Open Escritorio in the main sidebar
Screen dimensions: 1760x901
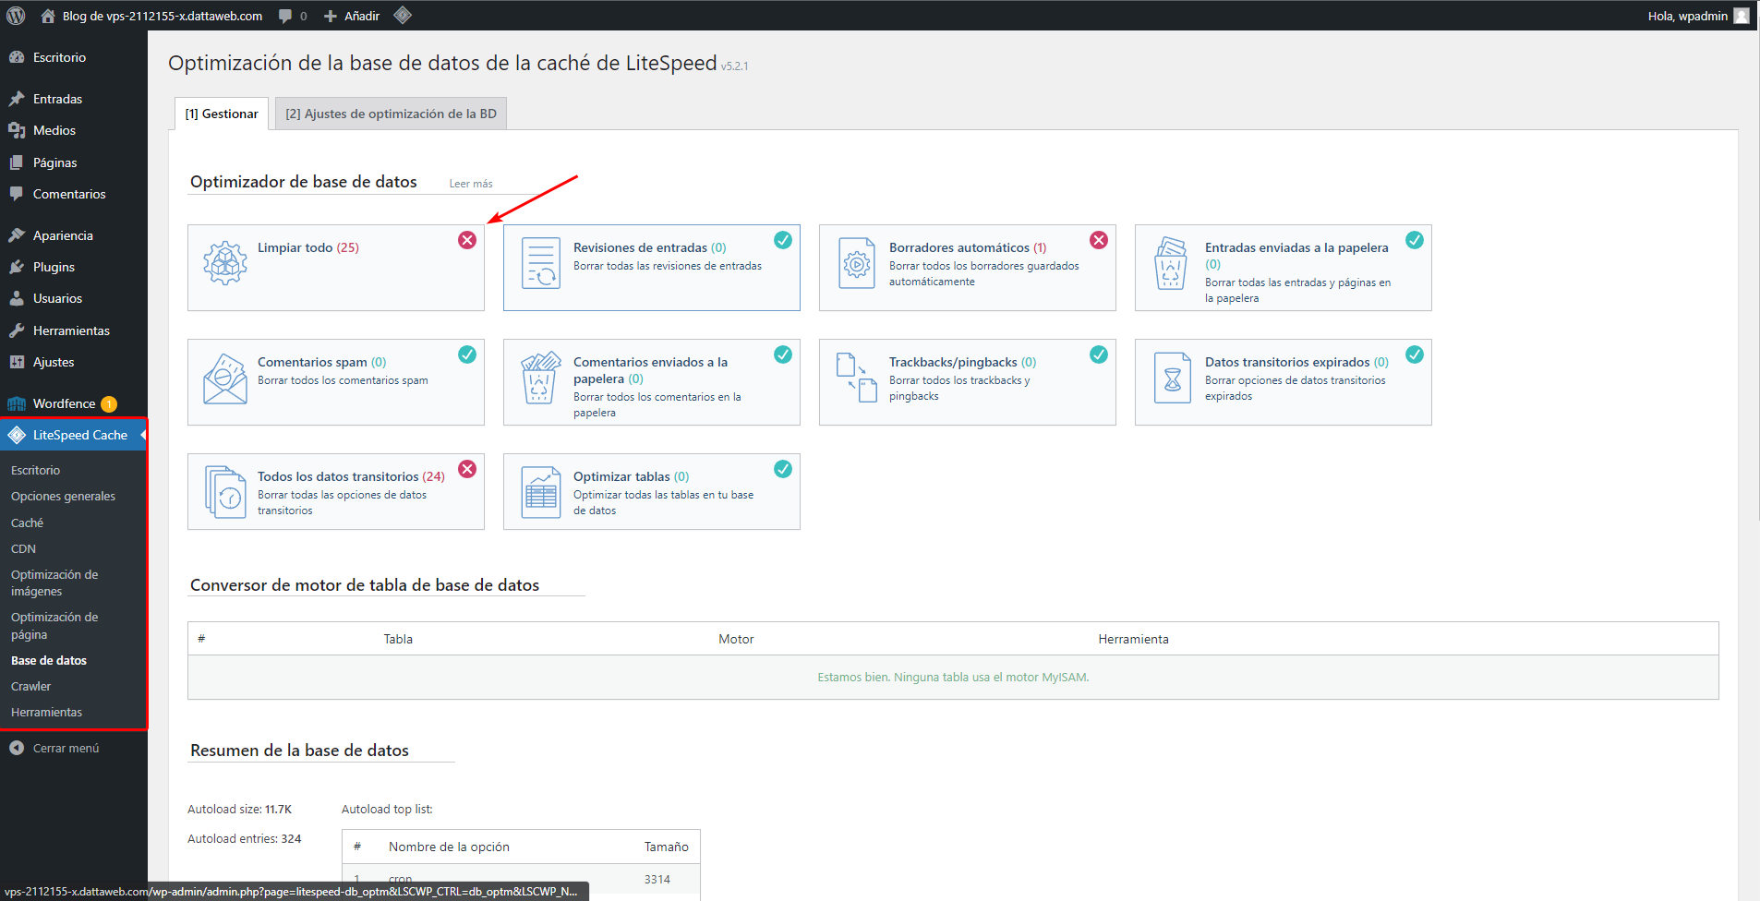click(x=59, y=57)
